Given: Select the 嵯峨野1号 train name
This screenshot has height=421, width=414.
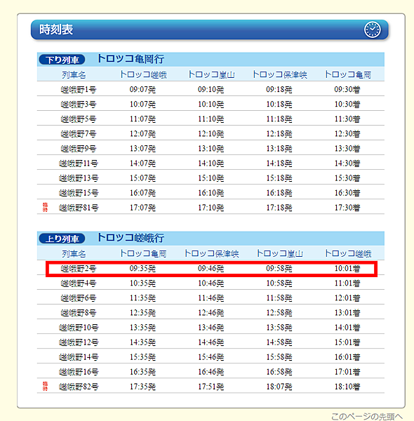Looking at the screenshot, I should [79, 89].
